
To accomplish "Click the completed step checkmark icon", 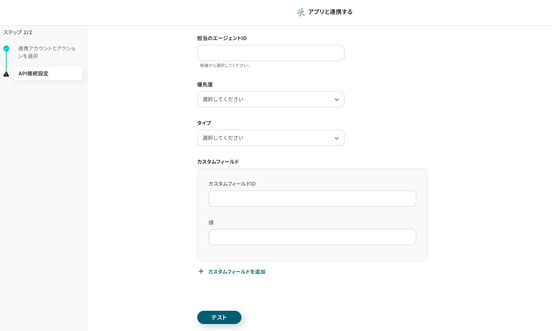I will (x=6, y=49).
